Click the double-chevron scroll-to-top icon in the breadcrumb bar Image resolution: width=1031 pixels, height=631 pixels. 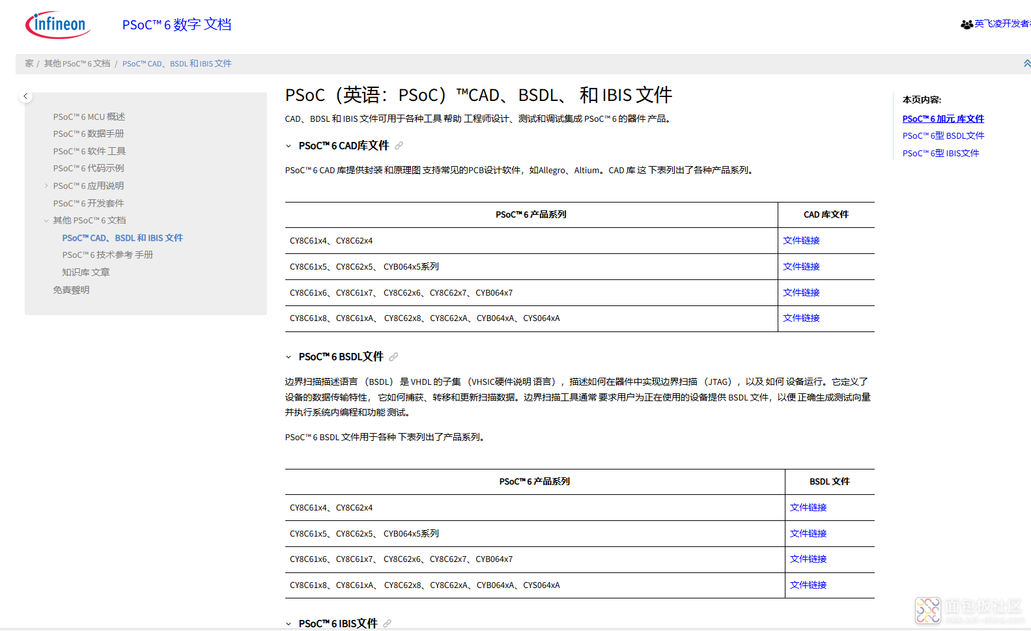click(x=1026, y=63)
